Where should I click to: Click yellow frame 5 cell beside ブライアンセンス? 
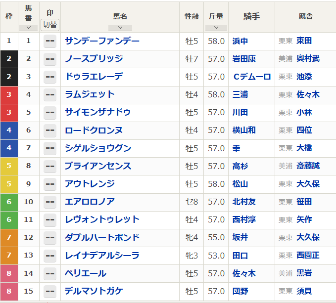point(9,166)
